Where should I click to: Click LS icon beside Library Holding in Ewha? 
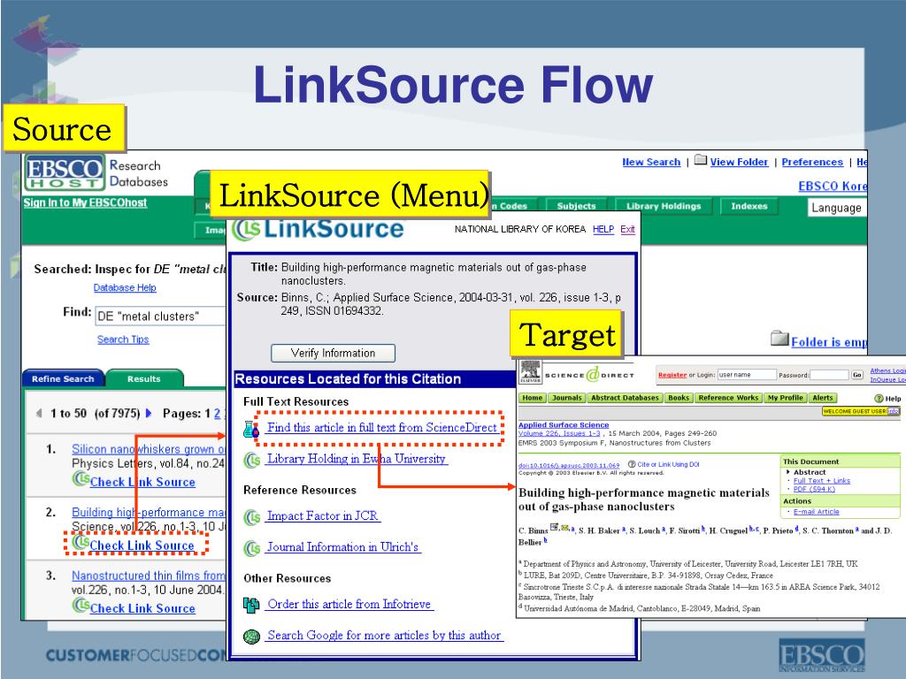click(252, 460)
